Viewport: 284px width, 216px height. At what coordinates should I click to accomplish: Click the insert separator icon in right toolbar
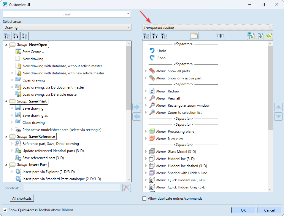click(x=220, y=36)
